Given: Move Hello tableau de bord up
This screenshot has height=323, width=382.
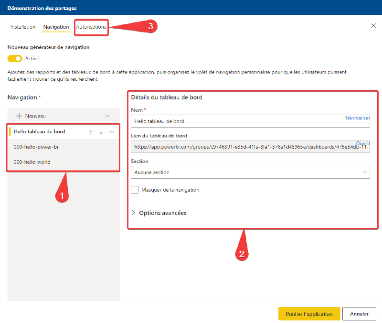Looking at the screenshot, I should [91, 132].
